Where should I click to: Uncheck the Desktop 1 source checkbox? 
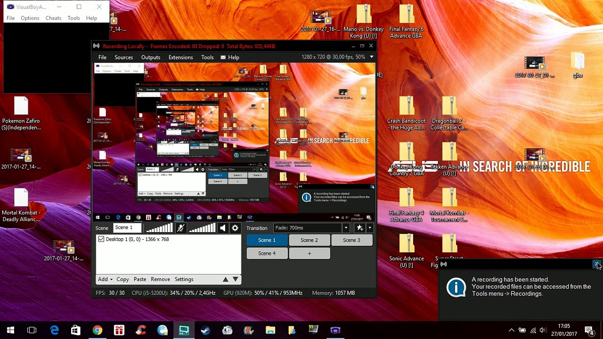click(x=101, y=239)
